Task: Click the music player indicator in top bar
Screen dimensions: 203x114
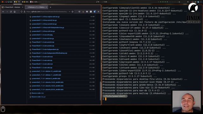Action: coord(98,2)
